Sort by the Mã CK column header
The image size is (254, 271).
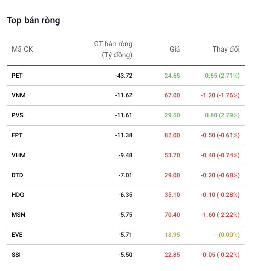(22, 50)
